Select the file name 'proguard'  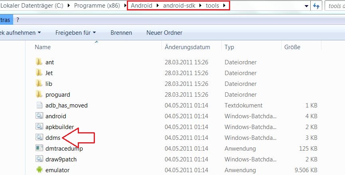pyautogui.click(x=58, y=95)
